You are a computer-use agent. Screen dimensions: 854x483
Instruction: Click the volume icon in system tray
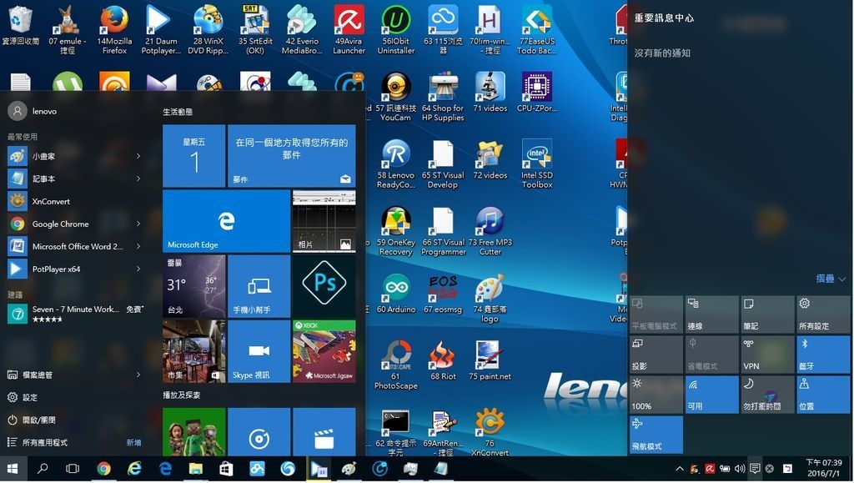pyautogui.click(x=740, y=469)
